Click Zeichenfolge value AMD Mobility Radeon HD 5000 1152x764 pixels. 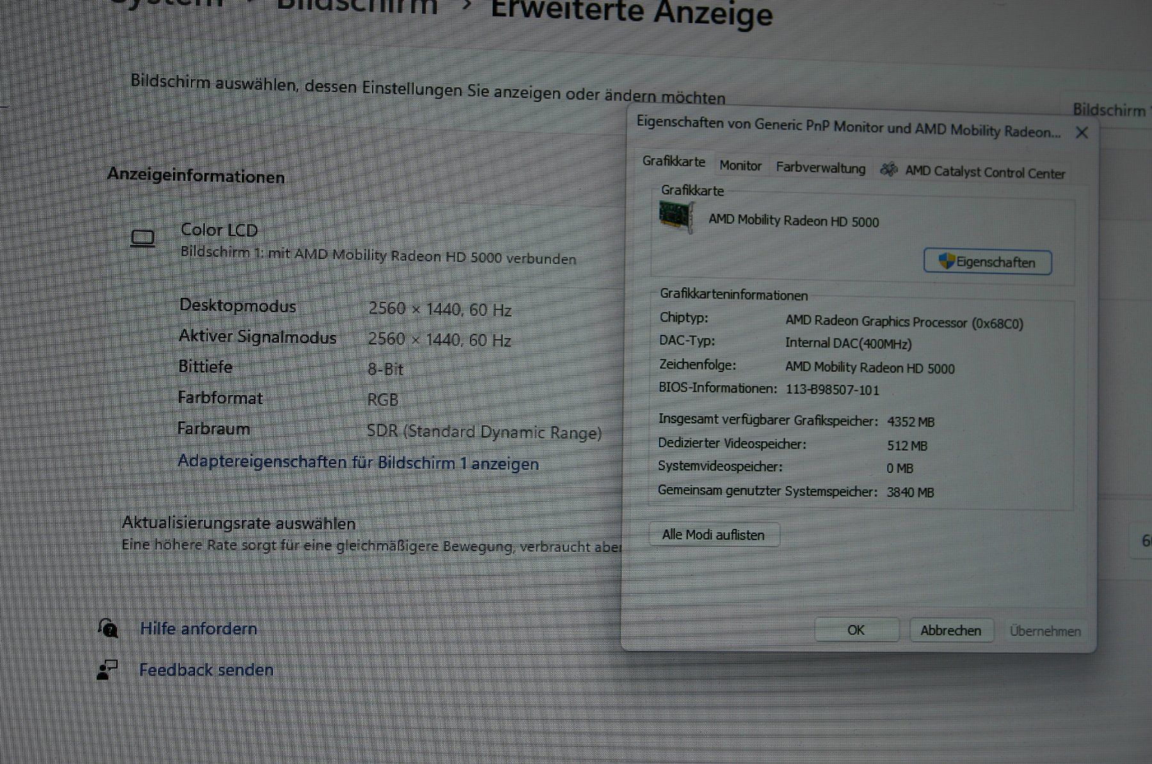point(870,368)
